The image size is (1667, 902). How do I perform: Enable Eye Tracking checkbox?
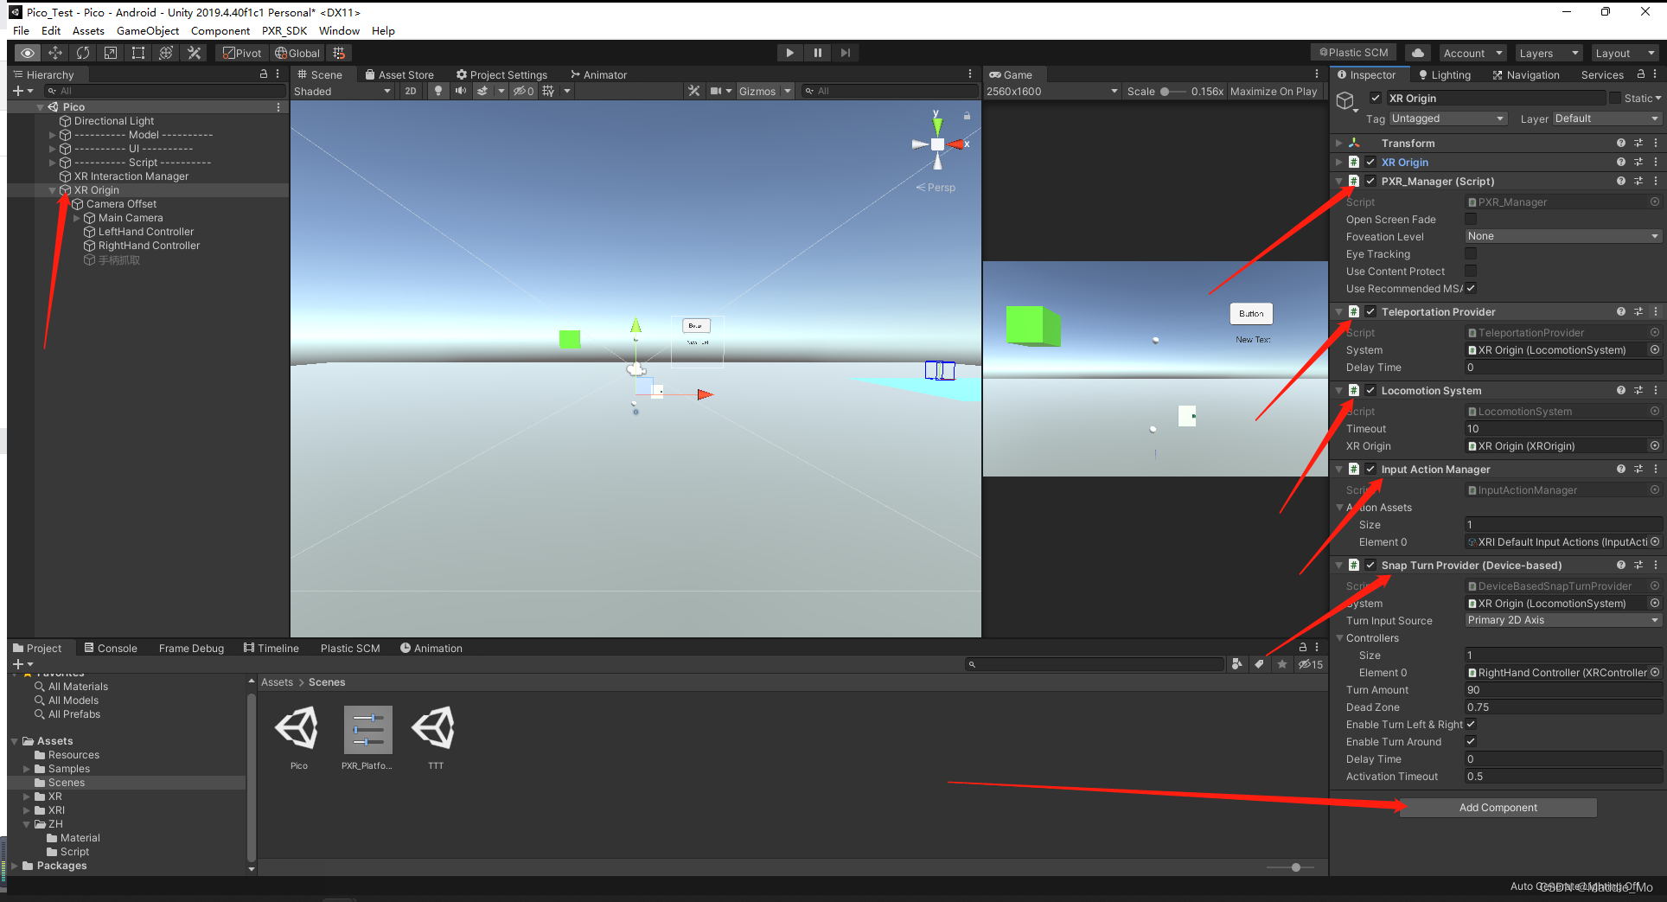tap(1471, 253)
